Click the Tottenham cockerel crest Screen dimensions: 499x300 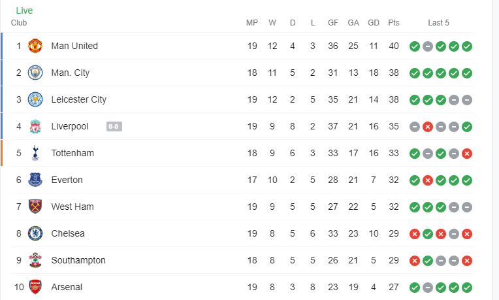tap(35, 153)
